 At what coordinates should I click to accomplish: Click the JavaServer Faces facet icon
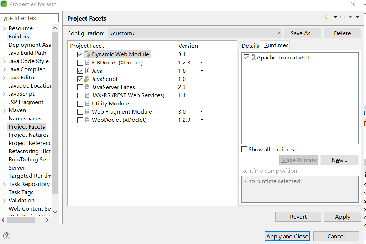click(x=87, y=87)
